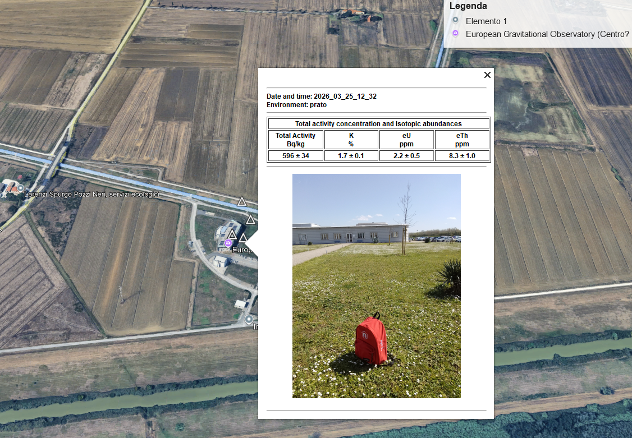Click the gray pin below the observatory buildings
Viewport: 632px width, 438px height.
(x=249, y=319)
